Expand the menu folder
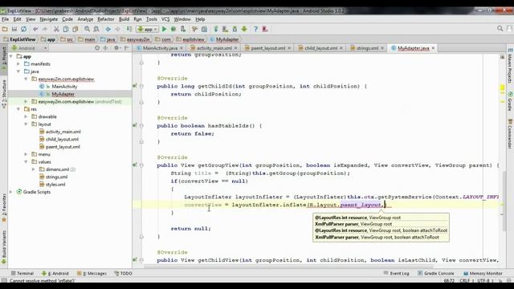This screenshot has height=289, width=514. pyautogui.click(x=27, y=154)
